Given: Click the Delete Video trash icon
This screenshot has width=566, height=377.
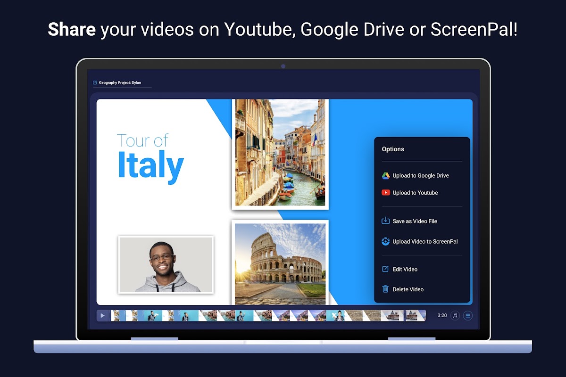Looking at the screenshot, I should click(385, 289).
